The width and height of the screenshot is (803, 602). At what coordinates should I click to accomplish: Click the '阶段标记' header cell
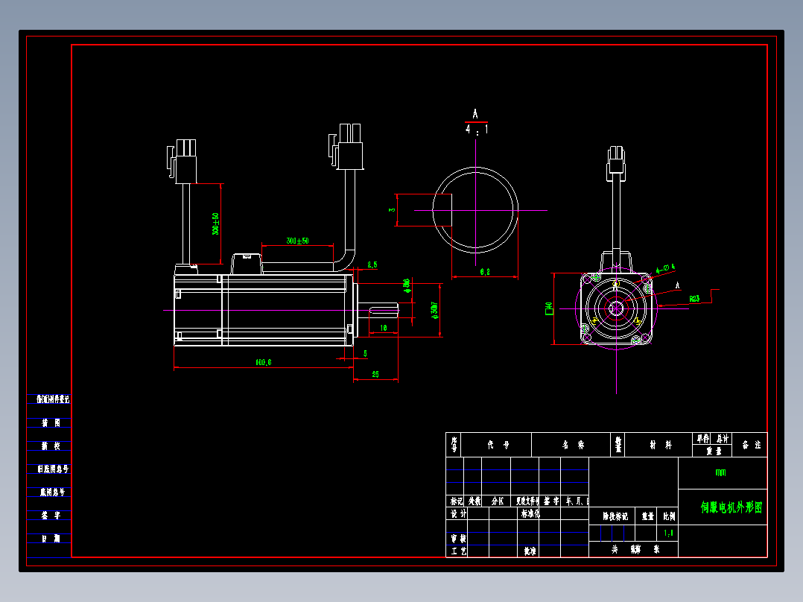615,516
